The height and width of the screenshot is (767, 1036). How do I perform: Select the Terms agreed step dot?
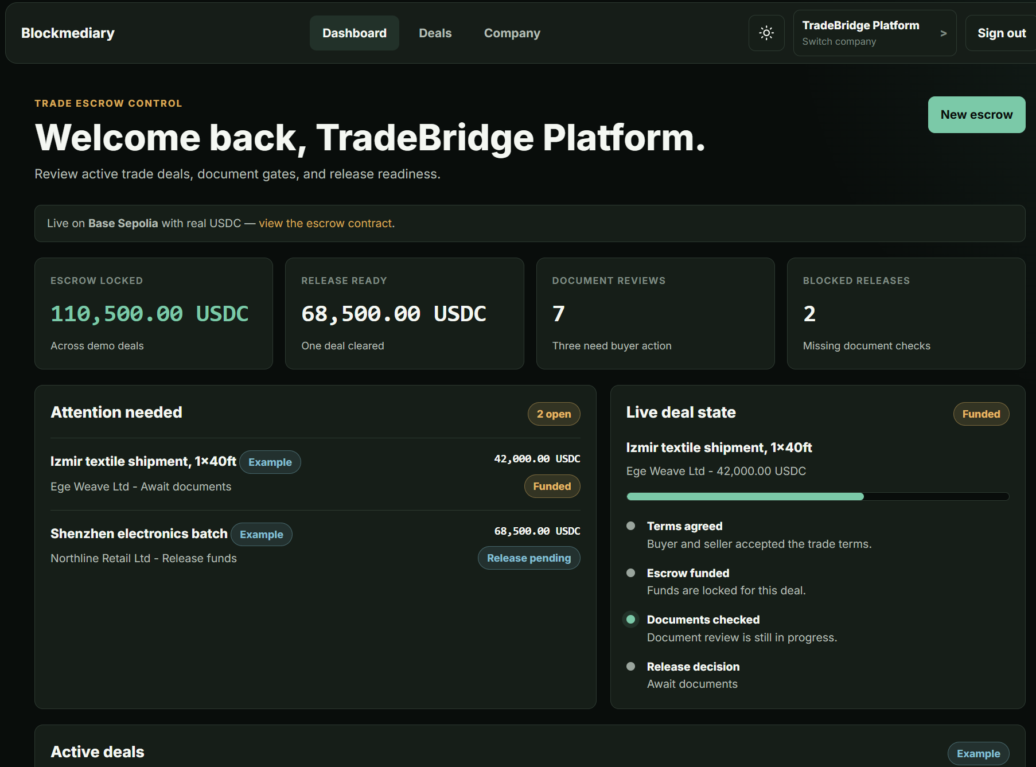(631, 526)
